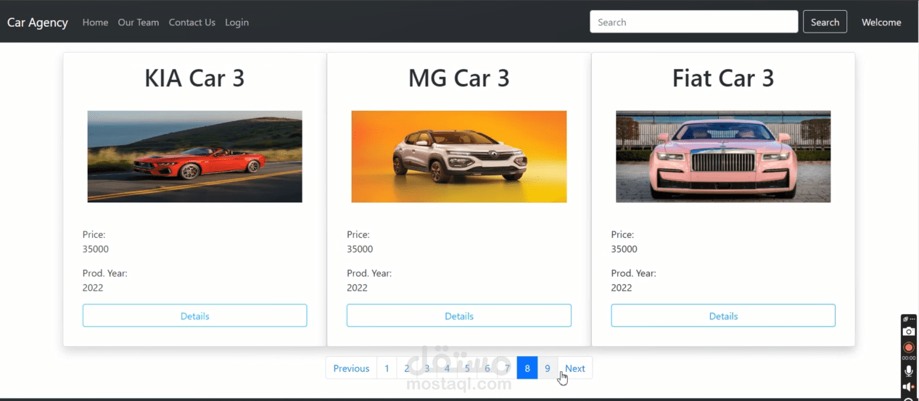Open the Contact Us page
This screenshot has width=919, height=401.
(192, 22)
